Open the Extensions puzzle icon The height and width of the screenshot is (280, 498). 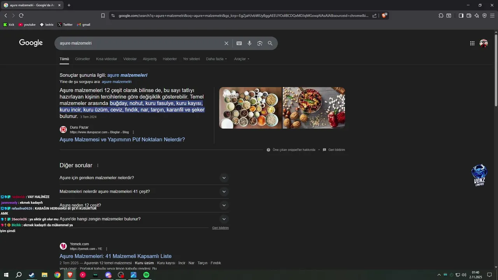[x=441, y=16]
